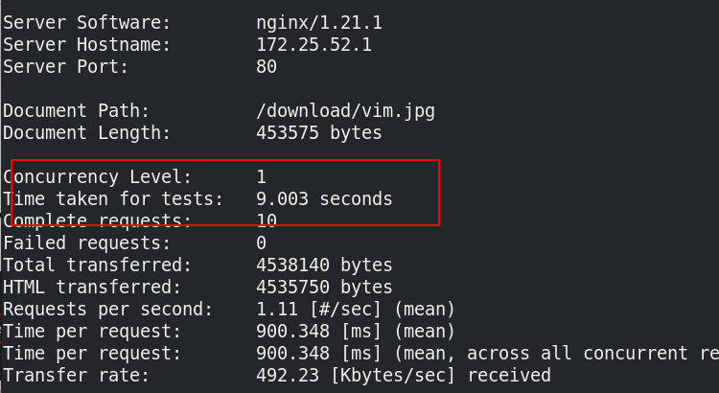
Task: Click the failed requests value 0
Action: (262, 243)
